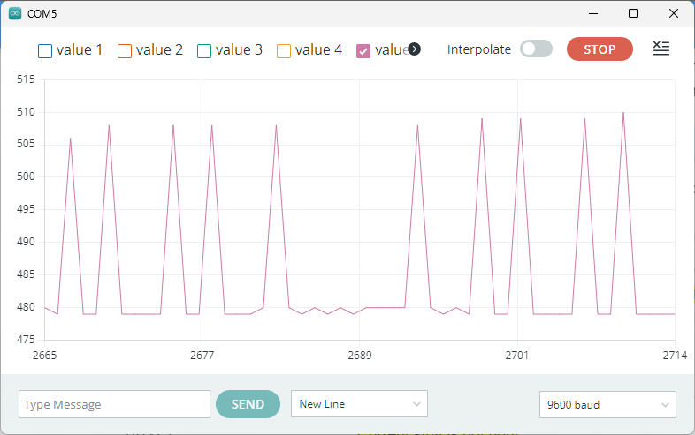Close the COM5 serial plotter window
The image size is (695, 435).
coord(674,13)
